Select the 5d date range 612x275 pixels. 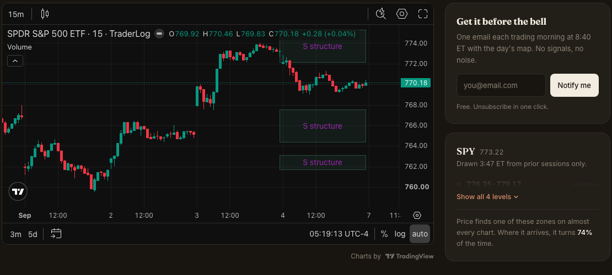33,234
